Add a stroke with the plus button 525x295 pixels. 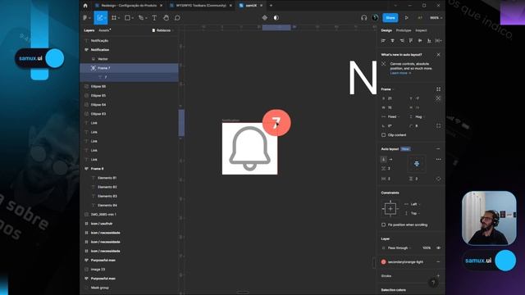click(x=438, y=276)
